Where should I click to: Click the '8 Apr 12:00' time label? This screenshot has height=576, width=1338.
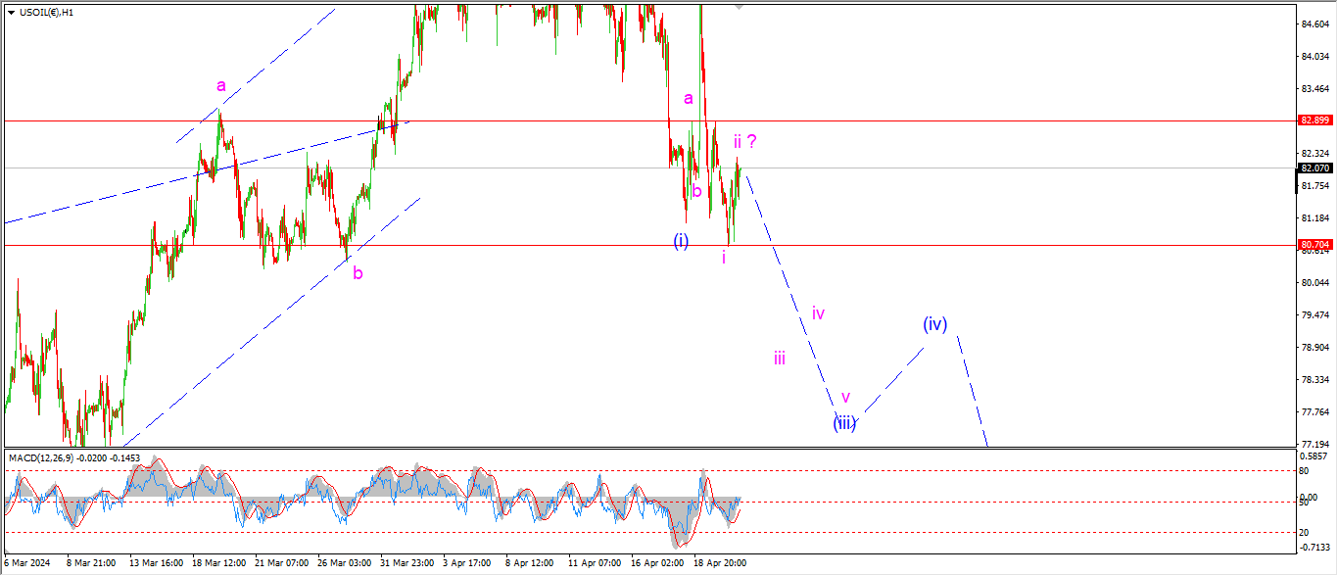pyautogui.click(x=529, y=563)
